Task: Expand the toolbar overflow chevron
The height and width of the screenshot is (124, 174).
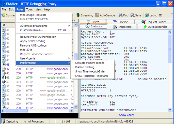Action: [171, 14]
